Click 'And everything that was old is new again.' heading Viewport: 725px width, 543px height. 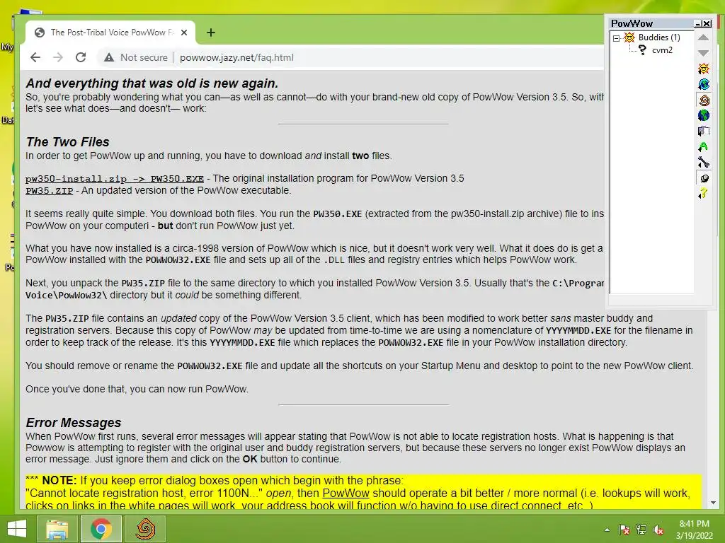152,83
